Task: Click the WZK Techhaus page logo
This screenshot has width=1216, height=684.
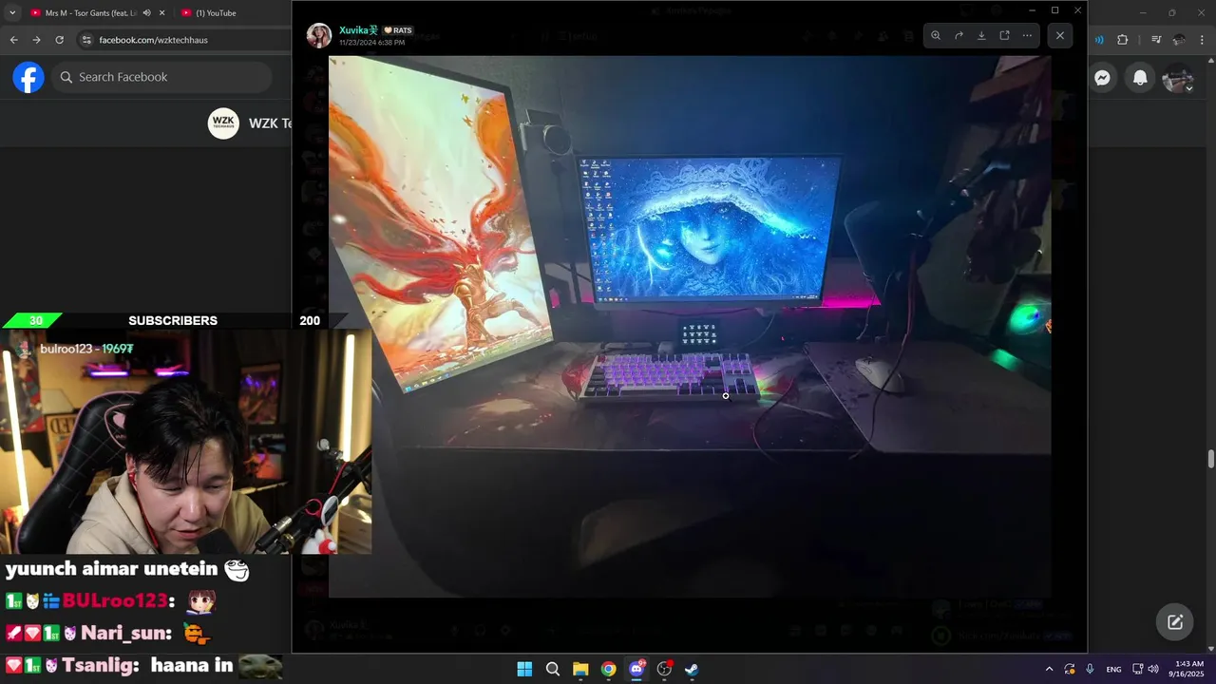Action: (x=223, y=123)
